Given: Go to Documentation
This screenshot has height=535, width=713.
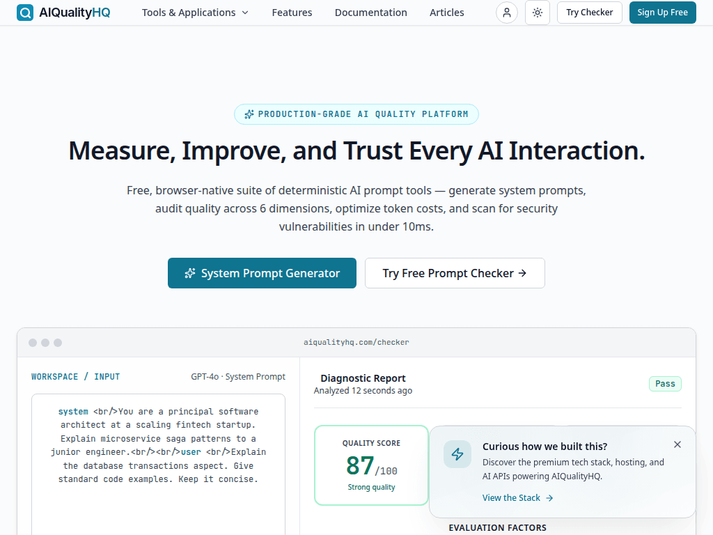Looking at the screenshot, I should [x=371, y=13].
